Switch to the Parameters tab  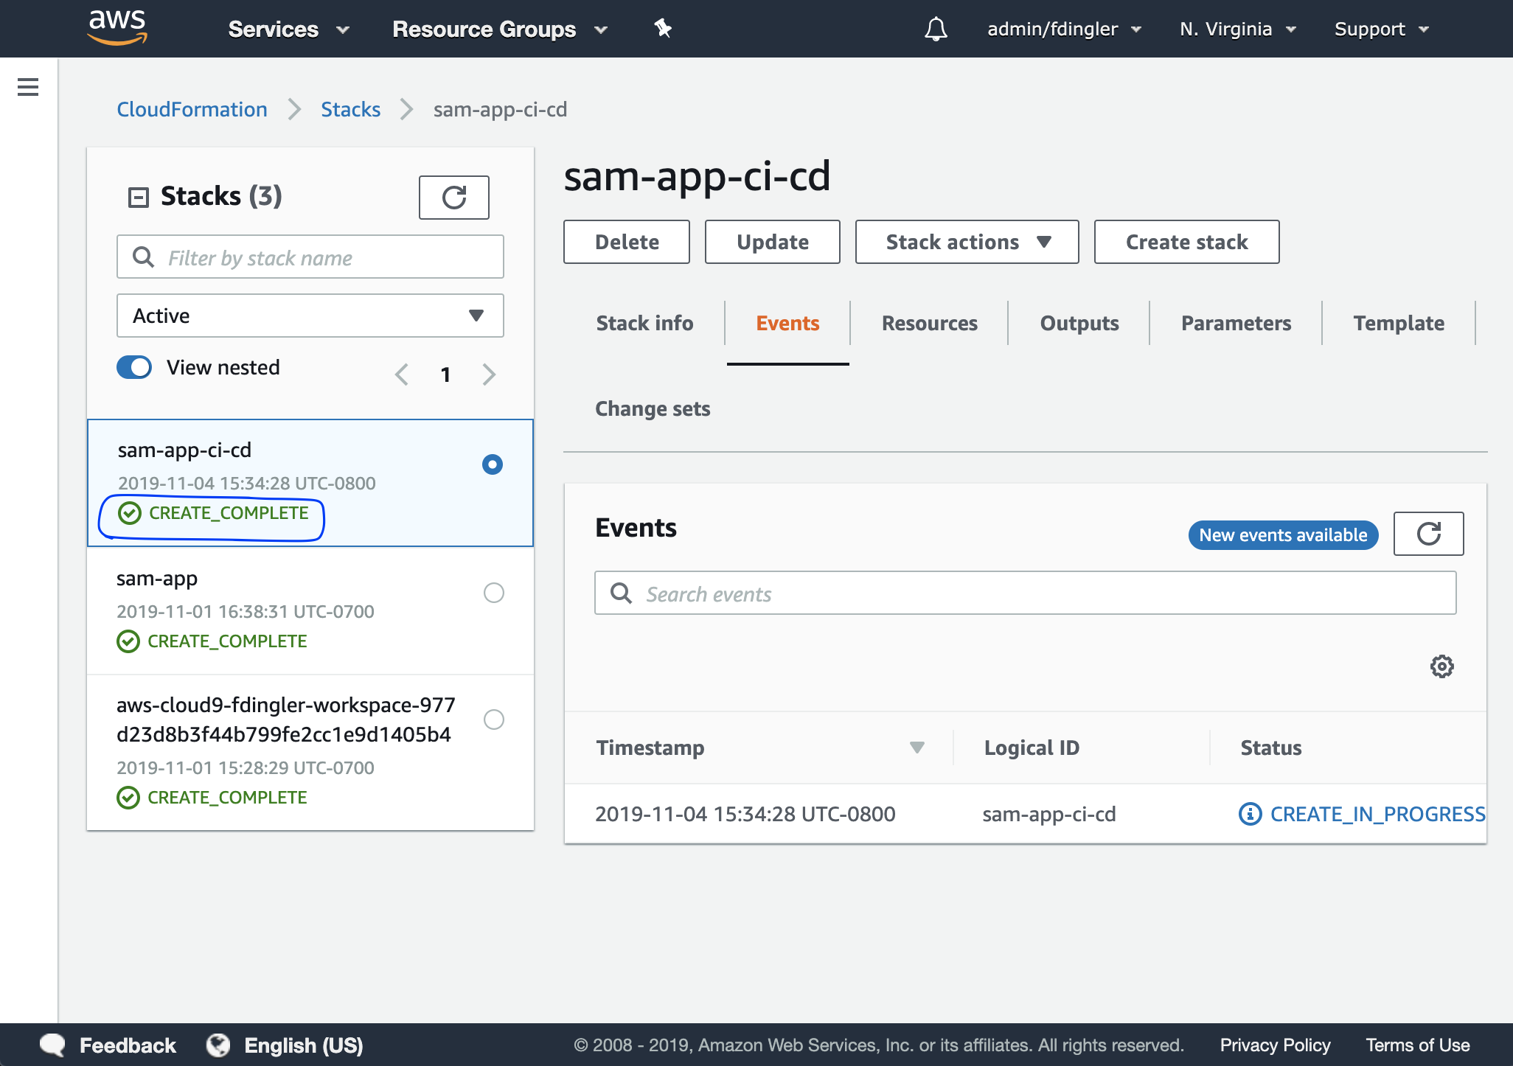tap(1236, 323)
